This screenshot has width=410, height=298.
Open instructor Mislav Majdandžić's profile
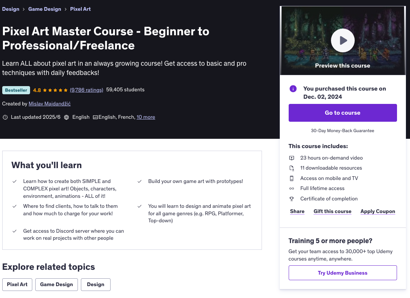(49, 104)
